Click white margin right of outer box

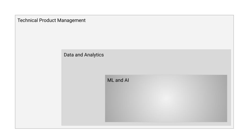click(241, 72)
